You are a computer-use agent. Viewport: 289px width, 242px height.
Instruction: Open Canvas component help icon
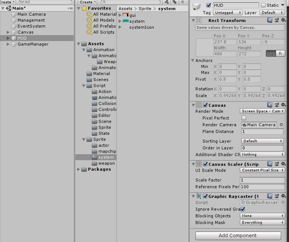[x=270, y=105]
